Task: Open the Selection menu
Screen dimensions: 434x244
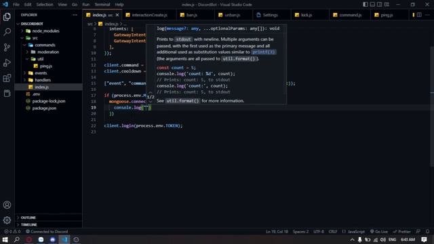Action: tap(45, 5)
